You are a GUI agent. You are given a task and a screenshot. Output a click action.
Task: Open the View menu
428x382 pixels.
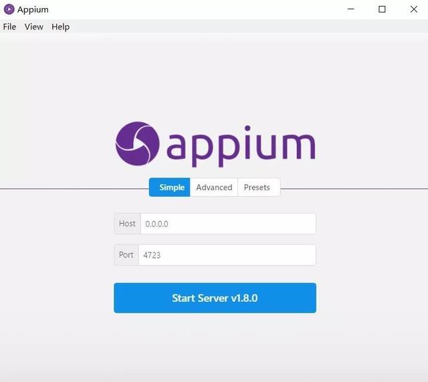pyautogui.click(x=34, y=27)
